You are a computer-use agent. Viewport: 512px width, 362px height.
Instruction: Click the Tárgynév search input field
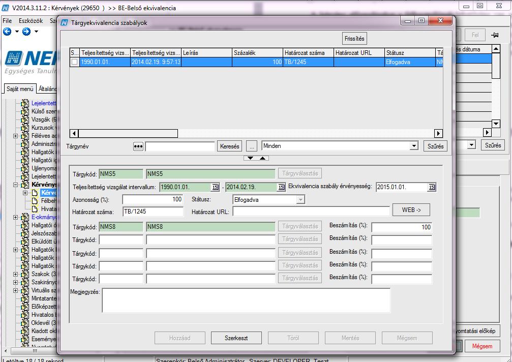(x=180, y=146)
